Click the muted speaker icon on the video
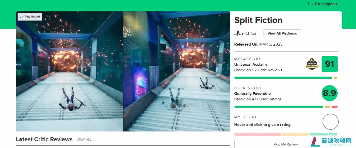Viewport: 356px width, 148px height. point(21,17)
